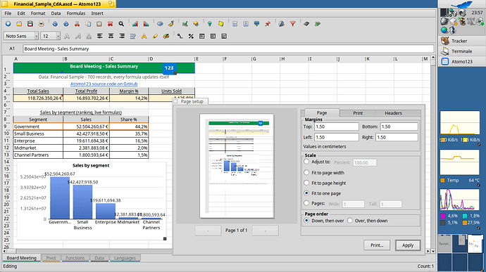Click the align right icon
The height and width of the screenshot is (272, 486).
tap(122, 37)
